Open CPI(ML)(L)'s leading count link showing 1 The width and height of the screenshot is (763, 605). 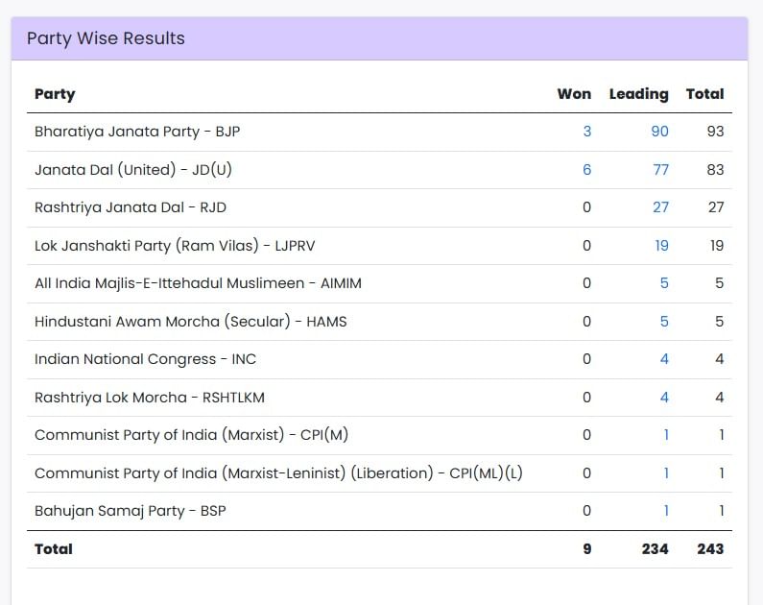point(666,473)
